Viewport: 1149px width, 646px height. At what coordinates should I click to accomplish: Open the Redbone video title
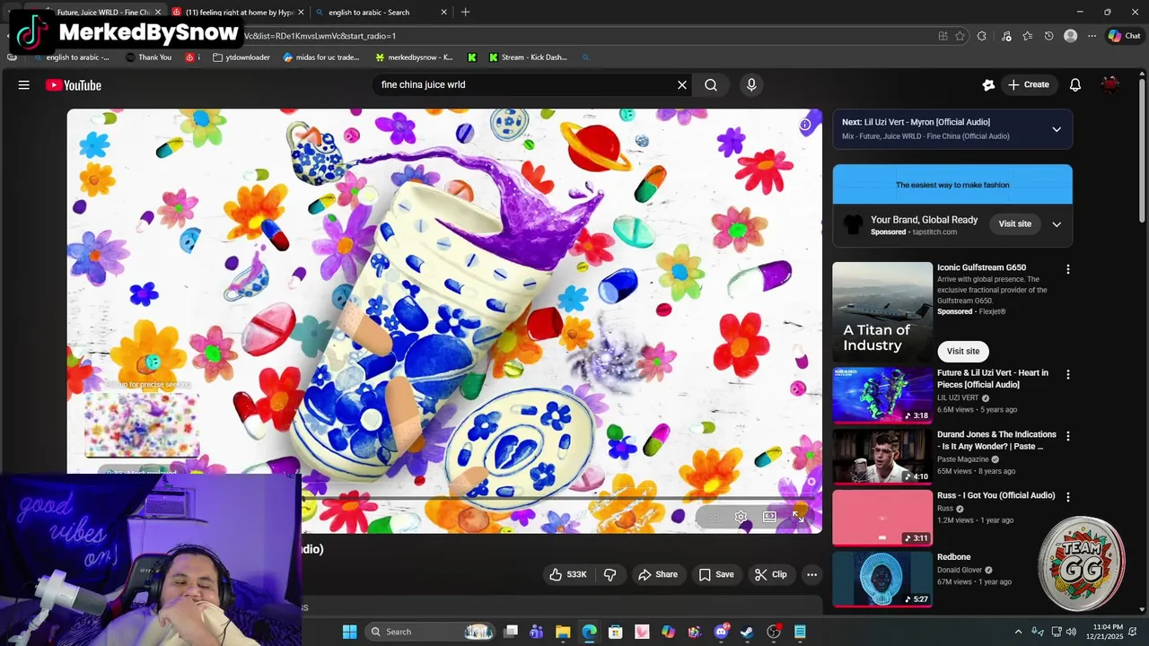(953, 557)
